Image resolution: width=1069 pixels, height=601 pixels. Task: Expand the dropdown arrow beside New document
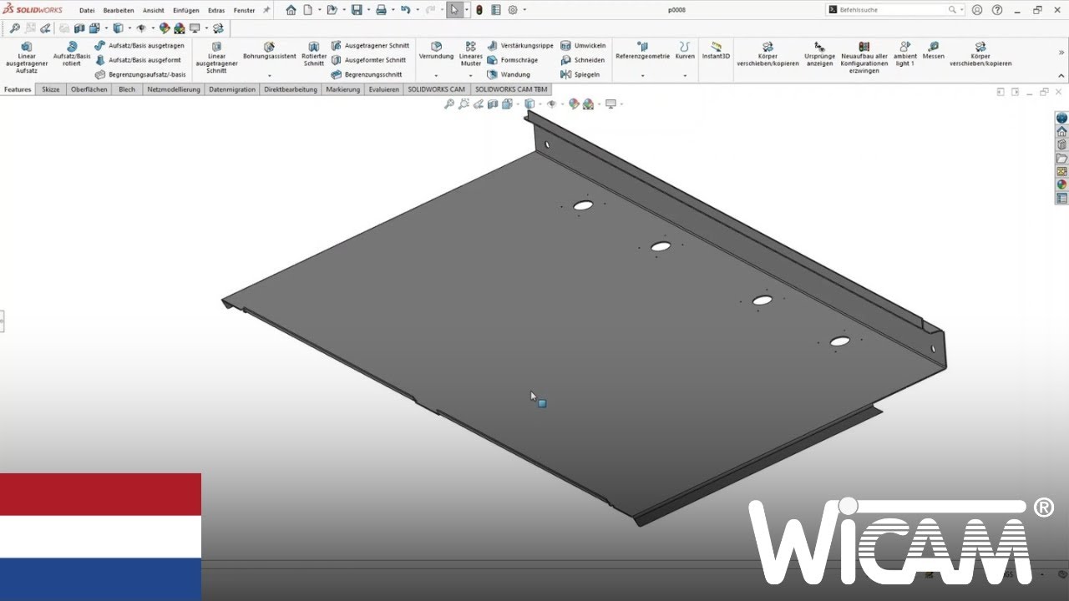click(x=319, y=10)
